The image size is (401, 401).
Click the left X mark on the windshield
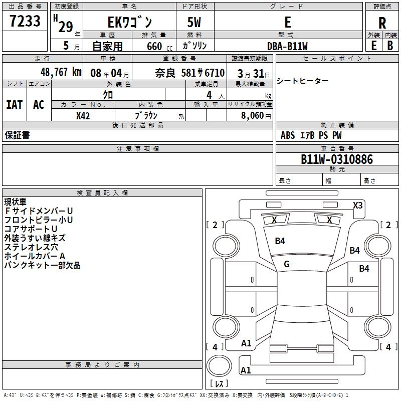[x=274, y=220]
